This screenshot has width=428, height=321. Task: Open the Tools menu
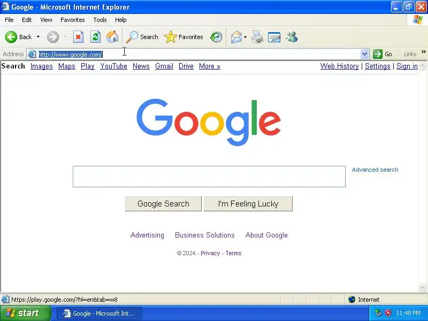[100, 20]
